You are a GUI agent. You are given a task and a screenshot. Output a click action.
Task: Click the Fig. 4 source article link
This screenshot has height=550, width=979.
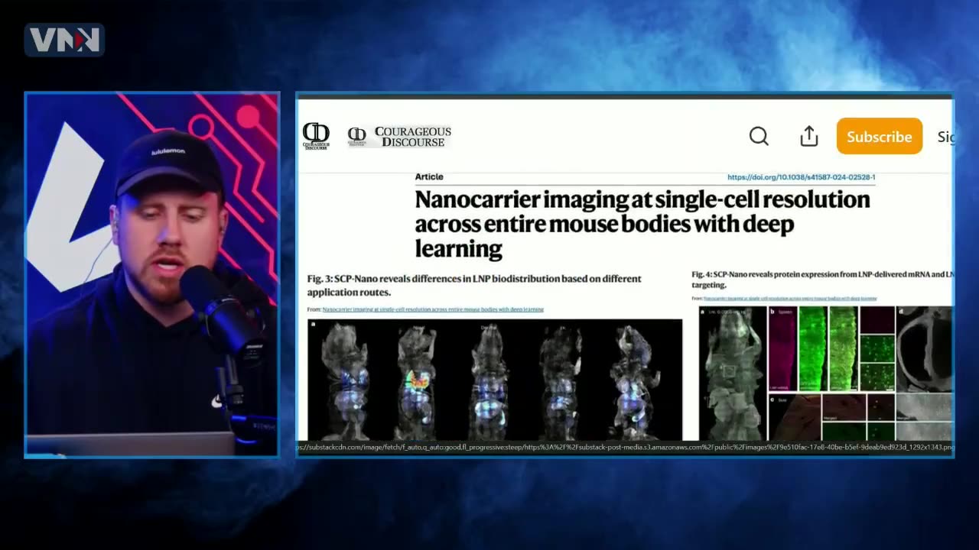(790, 298)
